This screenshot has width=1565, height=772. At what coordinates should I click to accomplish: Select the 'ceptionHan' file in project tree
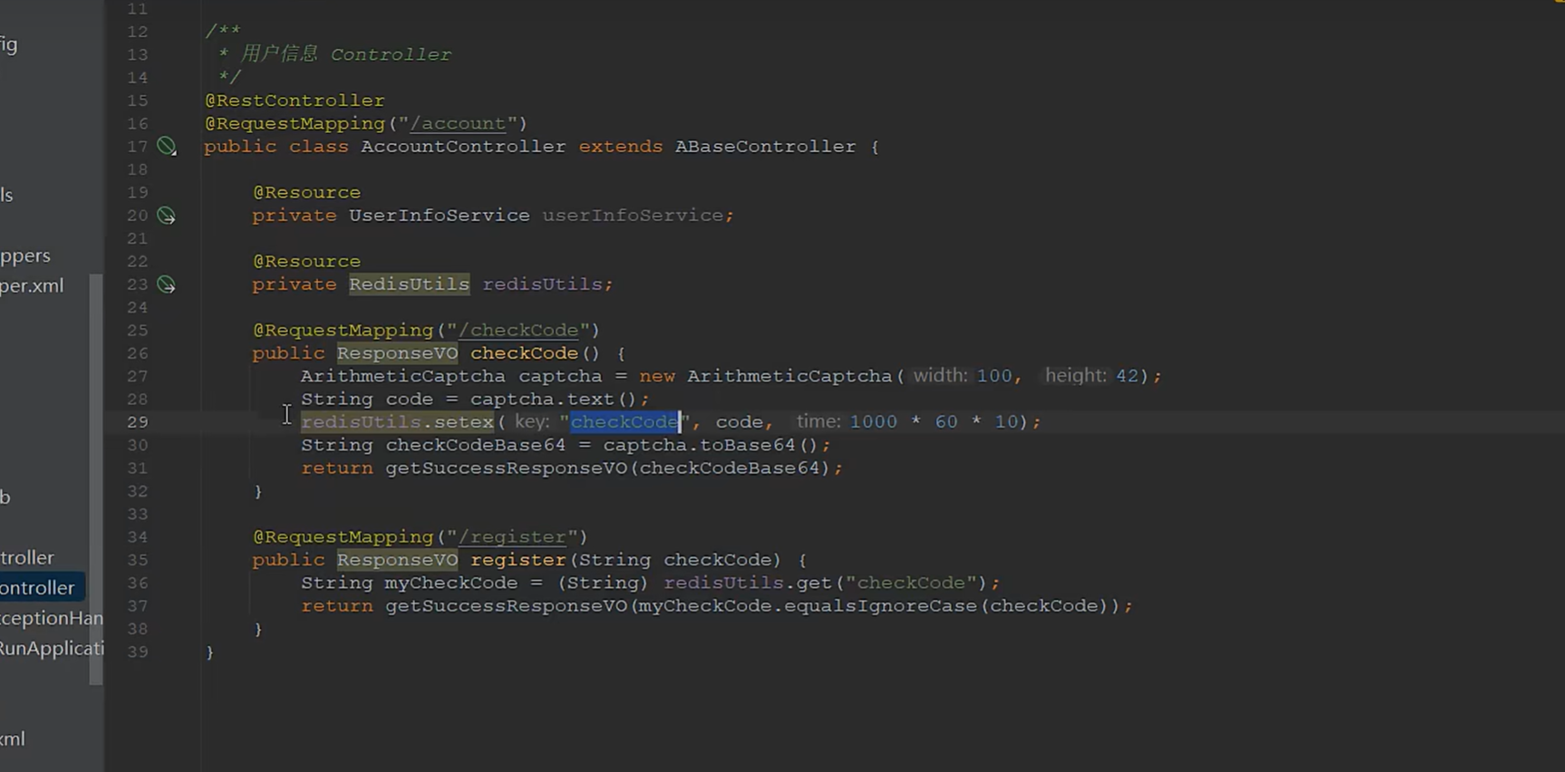pyautogui.click(x=51, y=618)
